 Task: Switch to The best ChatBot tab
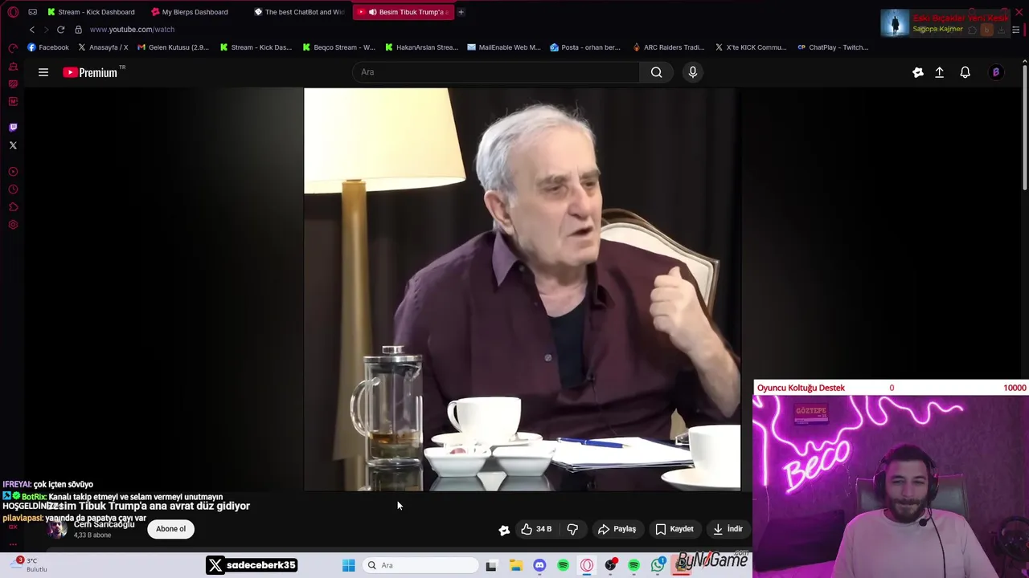300,12
